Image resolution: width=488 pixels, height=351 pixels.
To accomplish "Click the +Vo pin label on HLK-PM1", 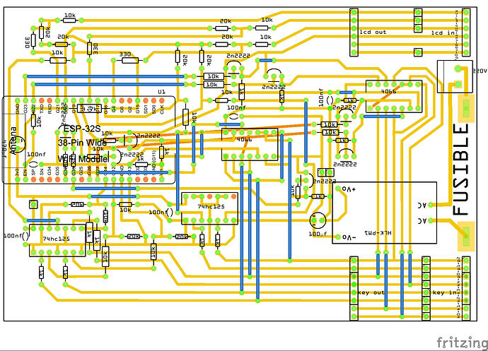I will click(x=349, y=189).
